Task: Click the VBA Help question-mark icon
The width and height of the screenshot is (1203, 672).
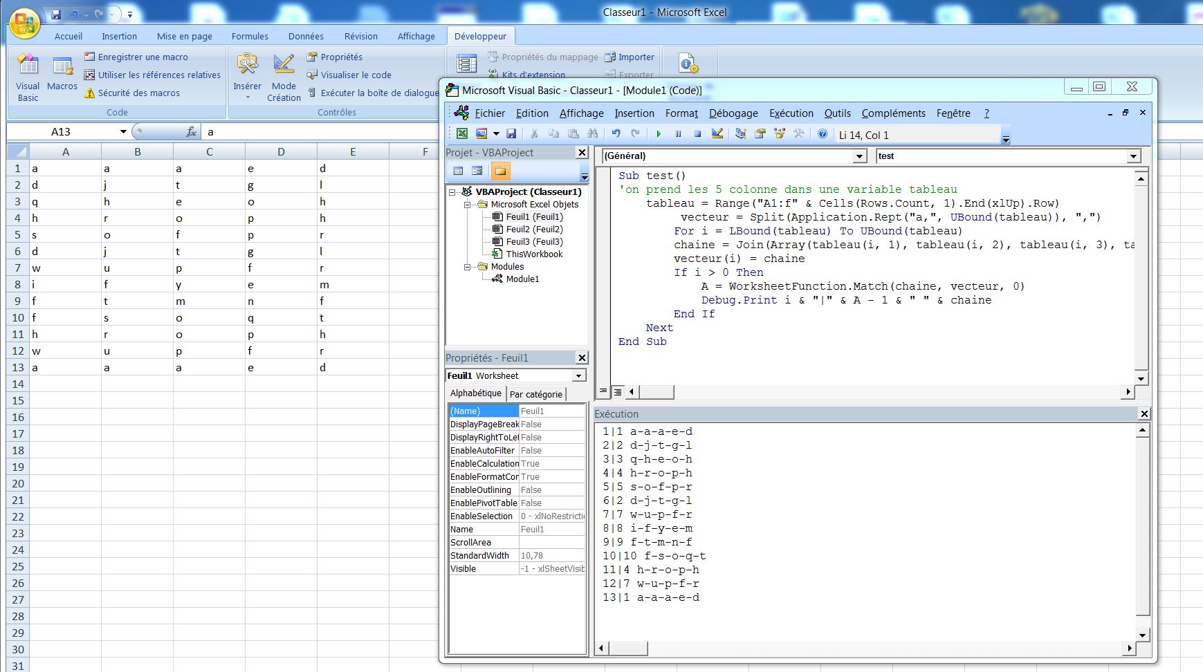Action: pyautogui.click(x=823, y=133)
